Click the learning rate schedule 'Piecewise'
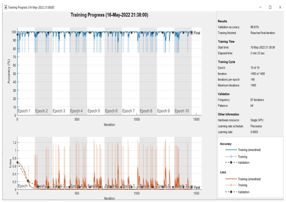Viewport: 286px width, 202px height. click(256, 126)
